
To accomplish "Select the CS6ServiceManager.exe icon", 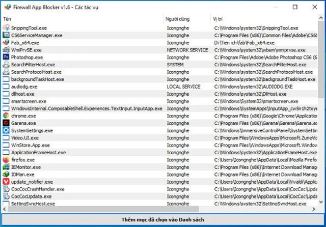I will pos(6,35).
